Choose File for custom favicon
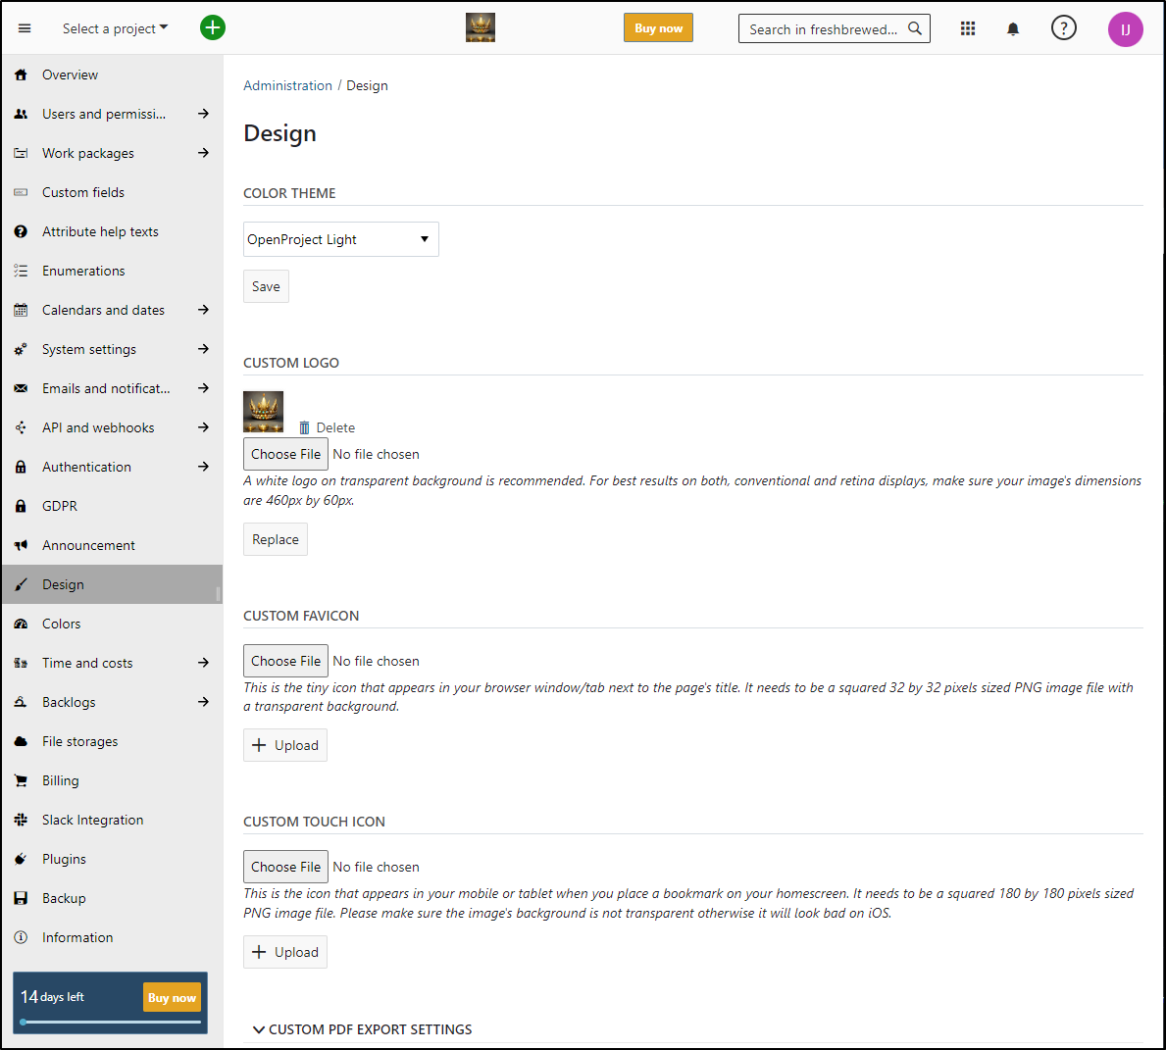This screenshot has width=1166, height=1050. [x=285, y=661]
